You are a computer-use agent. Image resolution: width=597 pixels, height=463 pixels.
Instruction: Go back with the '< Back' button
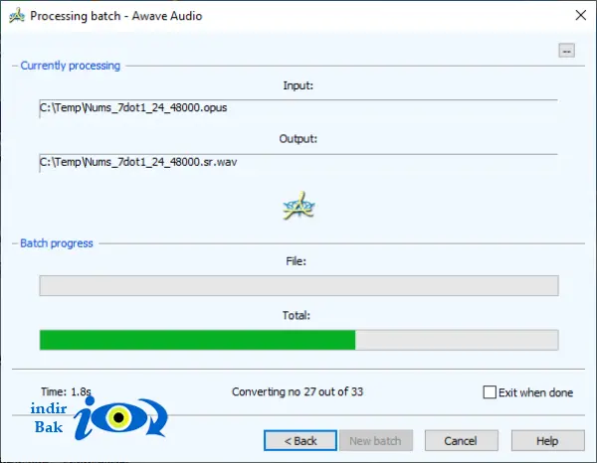[300, 440]
